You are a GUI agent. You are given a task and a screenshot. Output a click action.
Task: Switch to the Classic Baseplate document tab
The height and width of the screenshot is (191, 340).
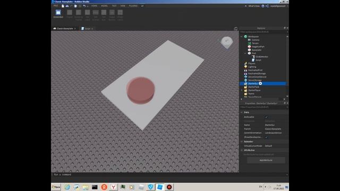(65, 29)
